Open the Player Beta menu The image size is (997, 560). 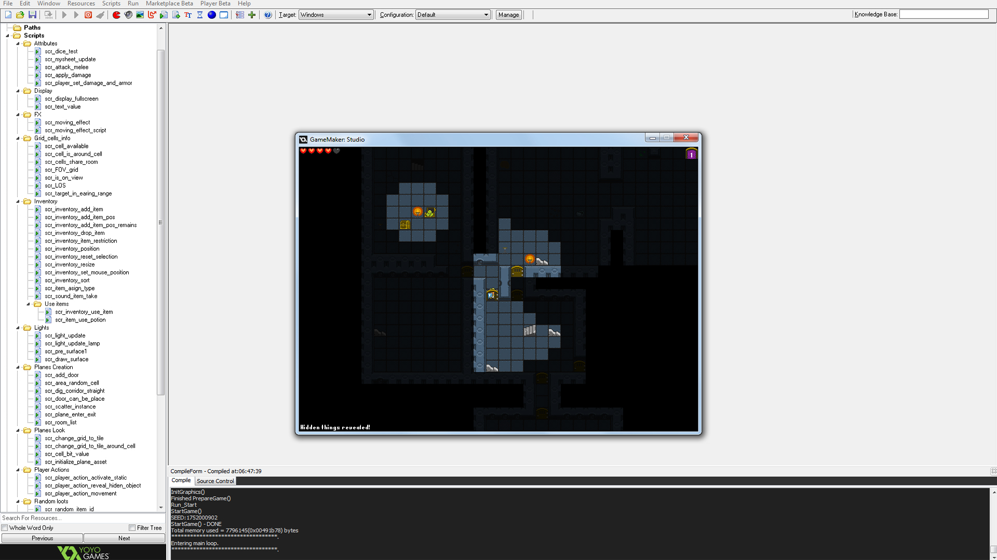click(x=215, y=3)
